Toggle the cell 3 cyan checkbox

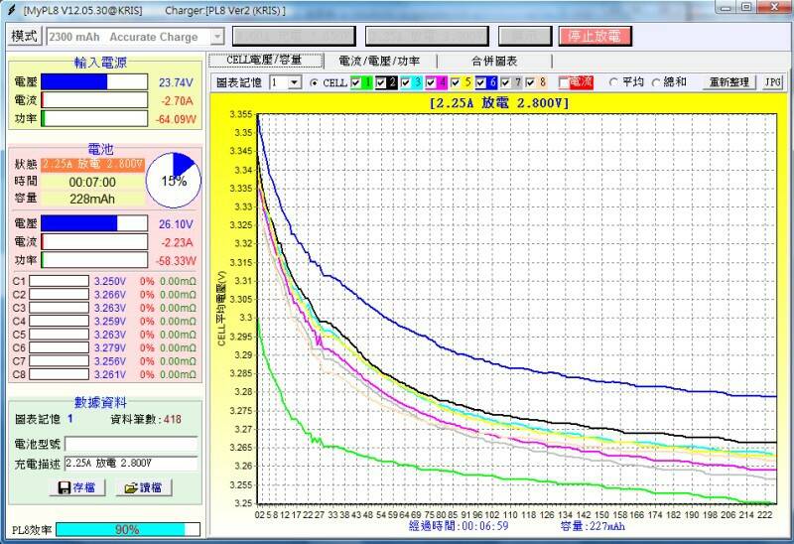pos(406,82)
